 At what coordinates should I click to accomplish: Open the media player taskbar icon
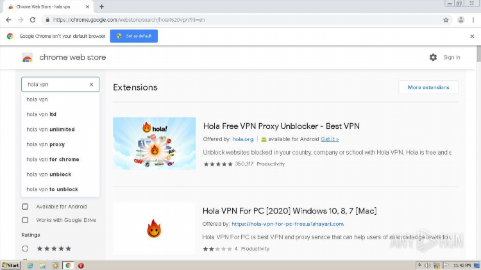click(x=55, y=266)
